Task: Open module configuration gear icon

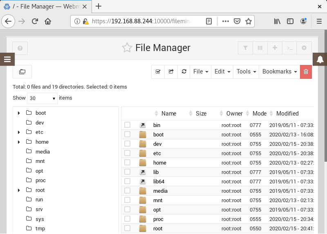Action: pos(304,48)
